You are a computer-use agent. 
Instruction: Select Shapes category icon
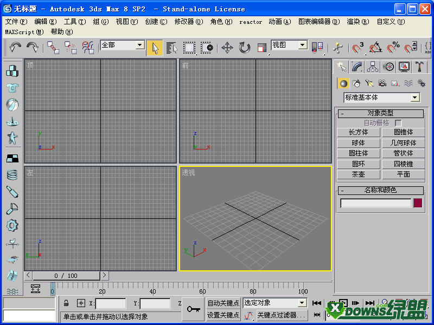pyautogui.click(x=356, y=83)
